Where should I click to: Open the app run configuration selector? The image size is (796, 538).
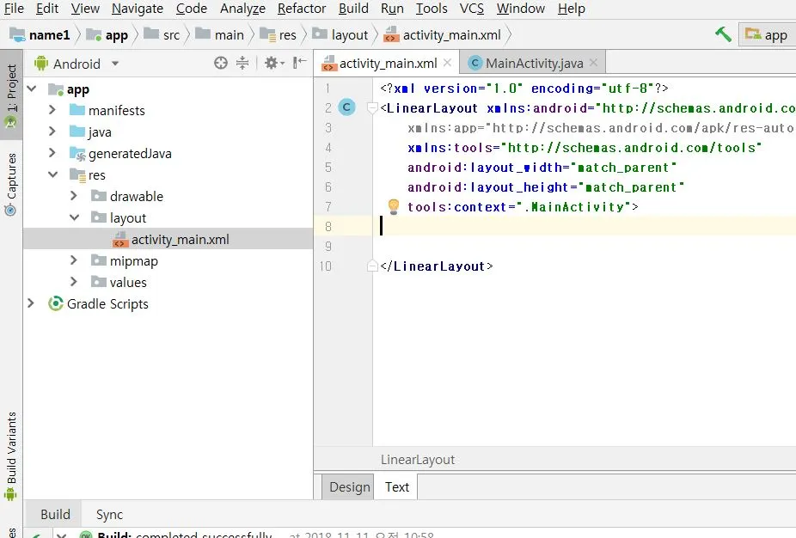pos(767,34)
